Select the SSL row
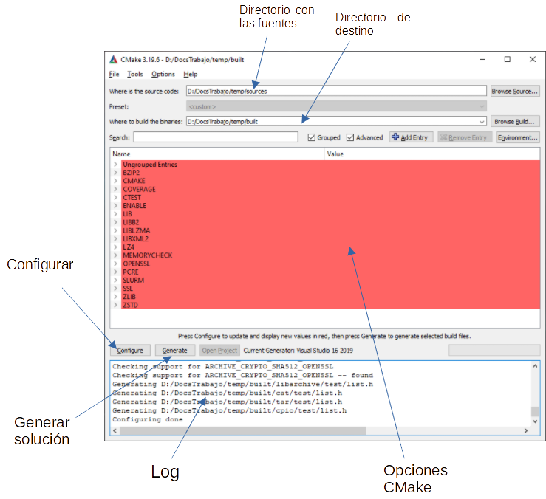The height and width of the screenshot is (499, 546). [x=330, y=289]
